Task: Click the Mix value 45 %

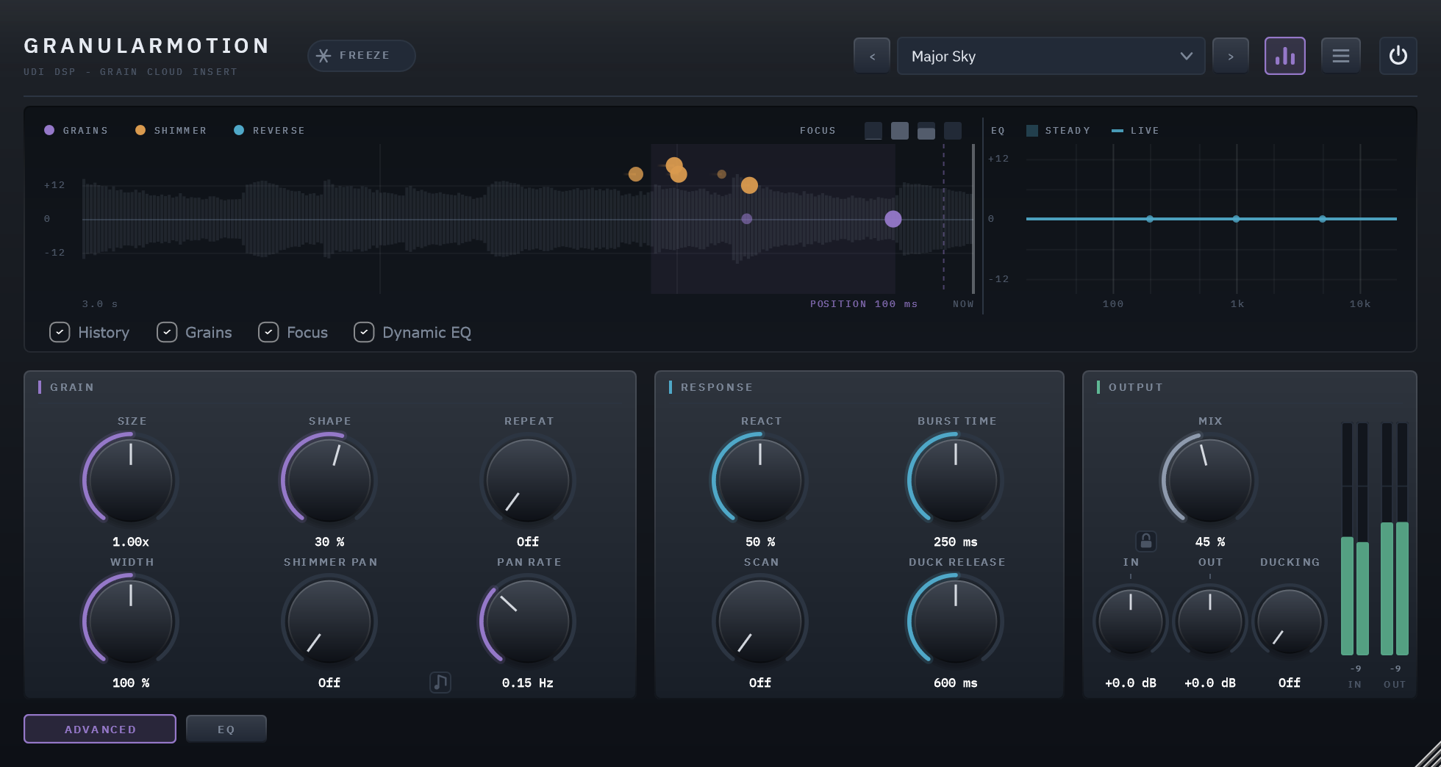Action: pyautogui.click(x=1210, y=541)
